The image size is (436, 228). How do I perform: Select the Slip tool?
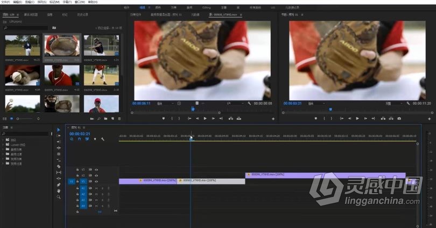(x=58, y=172)
